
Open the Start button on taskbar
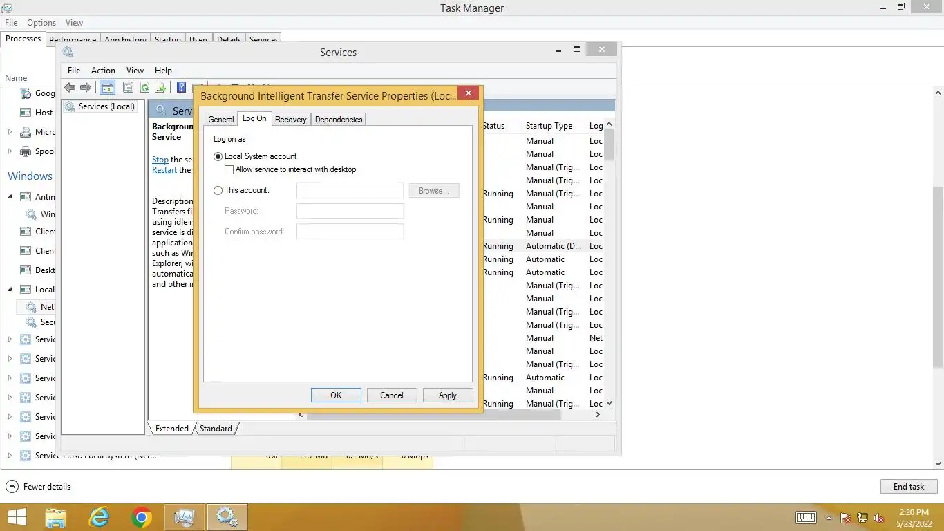pyautogui.click(x=17, y=517)
